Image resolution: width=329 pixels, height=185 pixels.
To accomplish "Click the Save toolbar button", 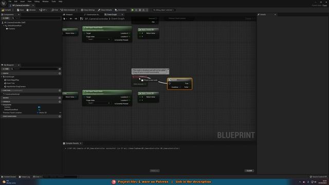I will coord(21,10).
